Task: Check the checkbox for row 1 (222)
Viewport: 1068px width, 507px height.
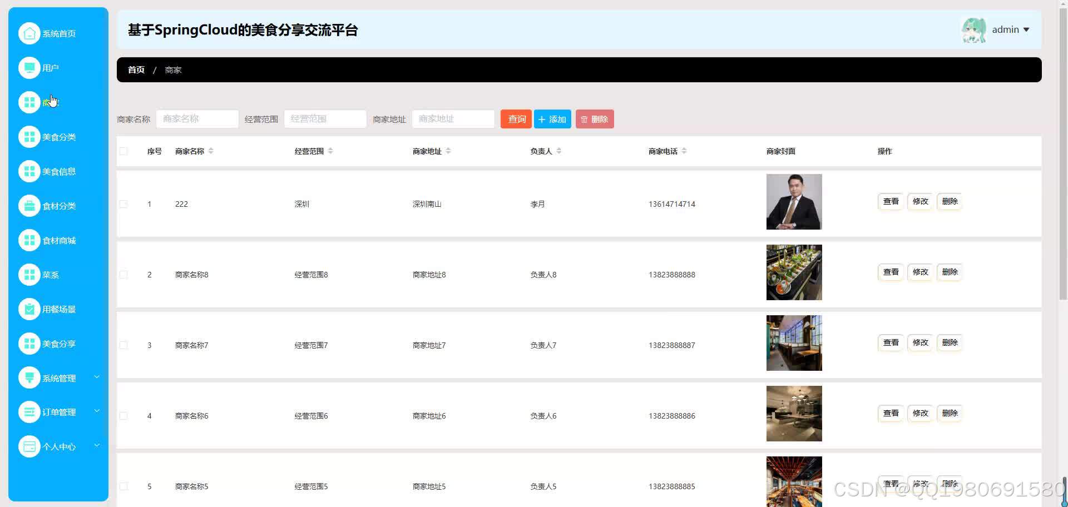Action: pyautogui.click(x=123, y=204)
